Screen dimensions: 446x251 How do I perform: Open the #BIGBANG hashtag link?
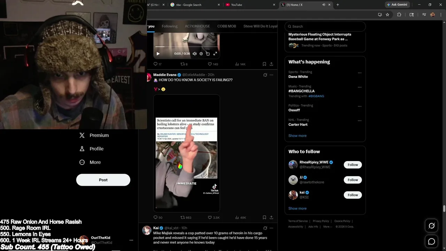(x=316, y=96)
